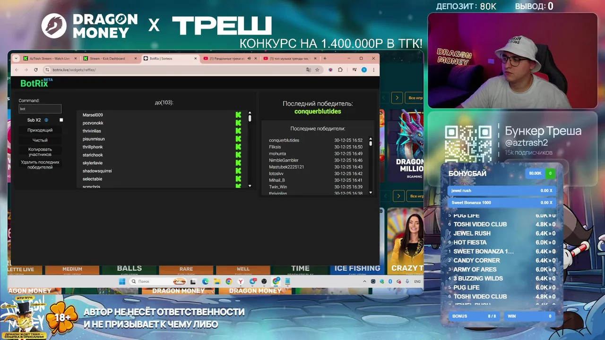This screenshot has height=340, width=605.
Task: Open the Crazy Time game thumbnail
Action: [406, 241]
